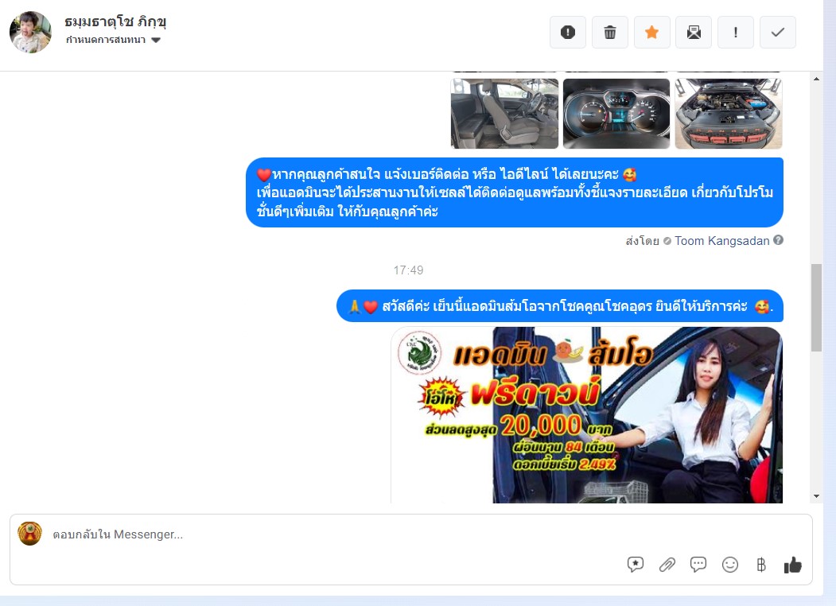The width and height of the screenshot is (836, 606).
Task: Toggle orange star follow-up marker
Action: (651, 33)
